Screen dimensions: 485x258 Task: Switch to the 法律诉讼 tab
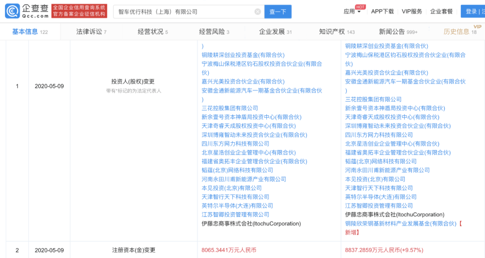click(91, 31)
